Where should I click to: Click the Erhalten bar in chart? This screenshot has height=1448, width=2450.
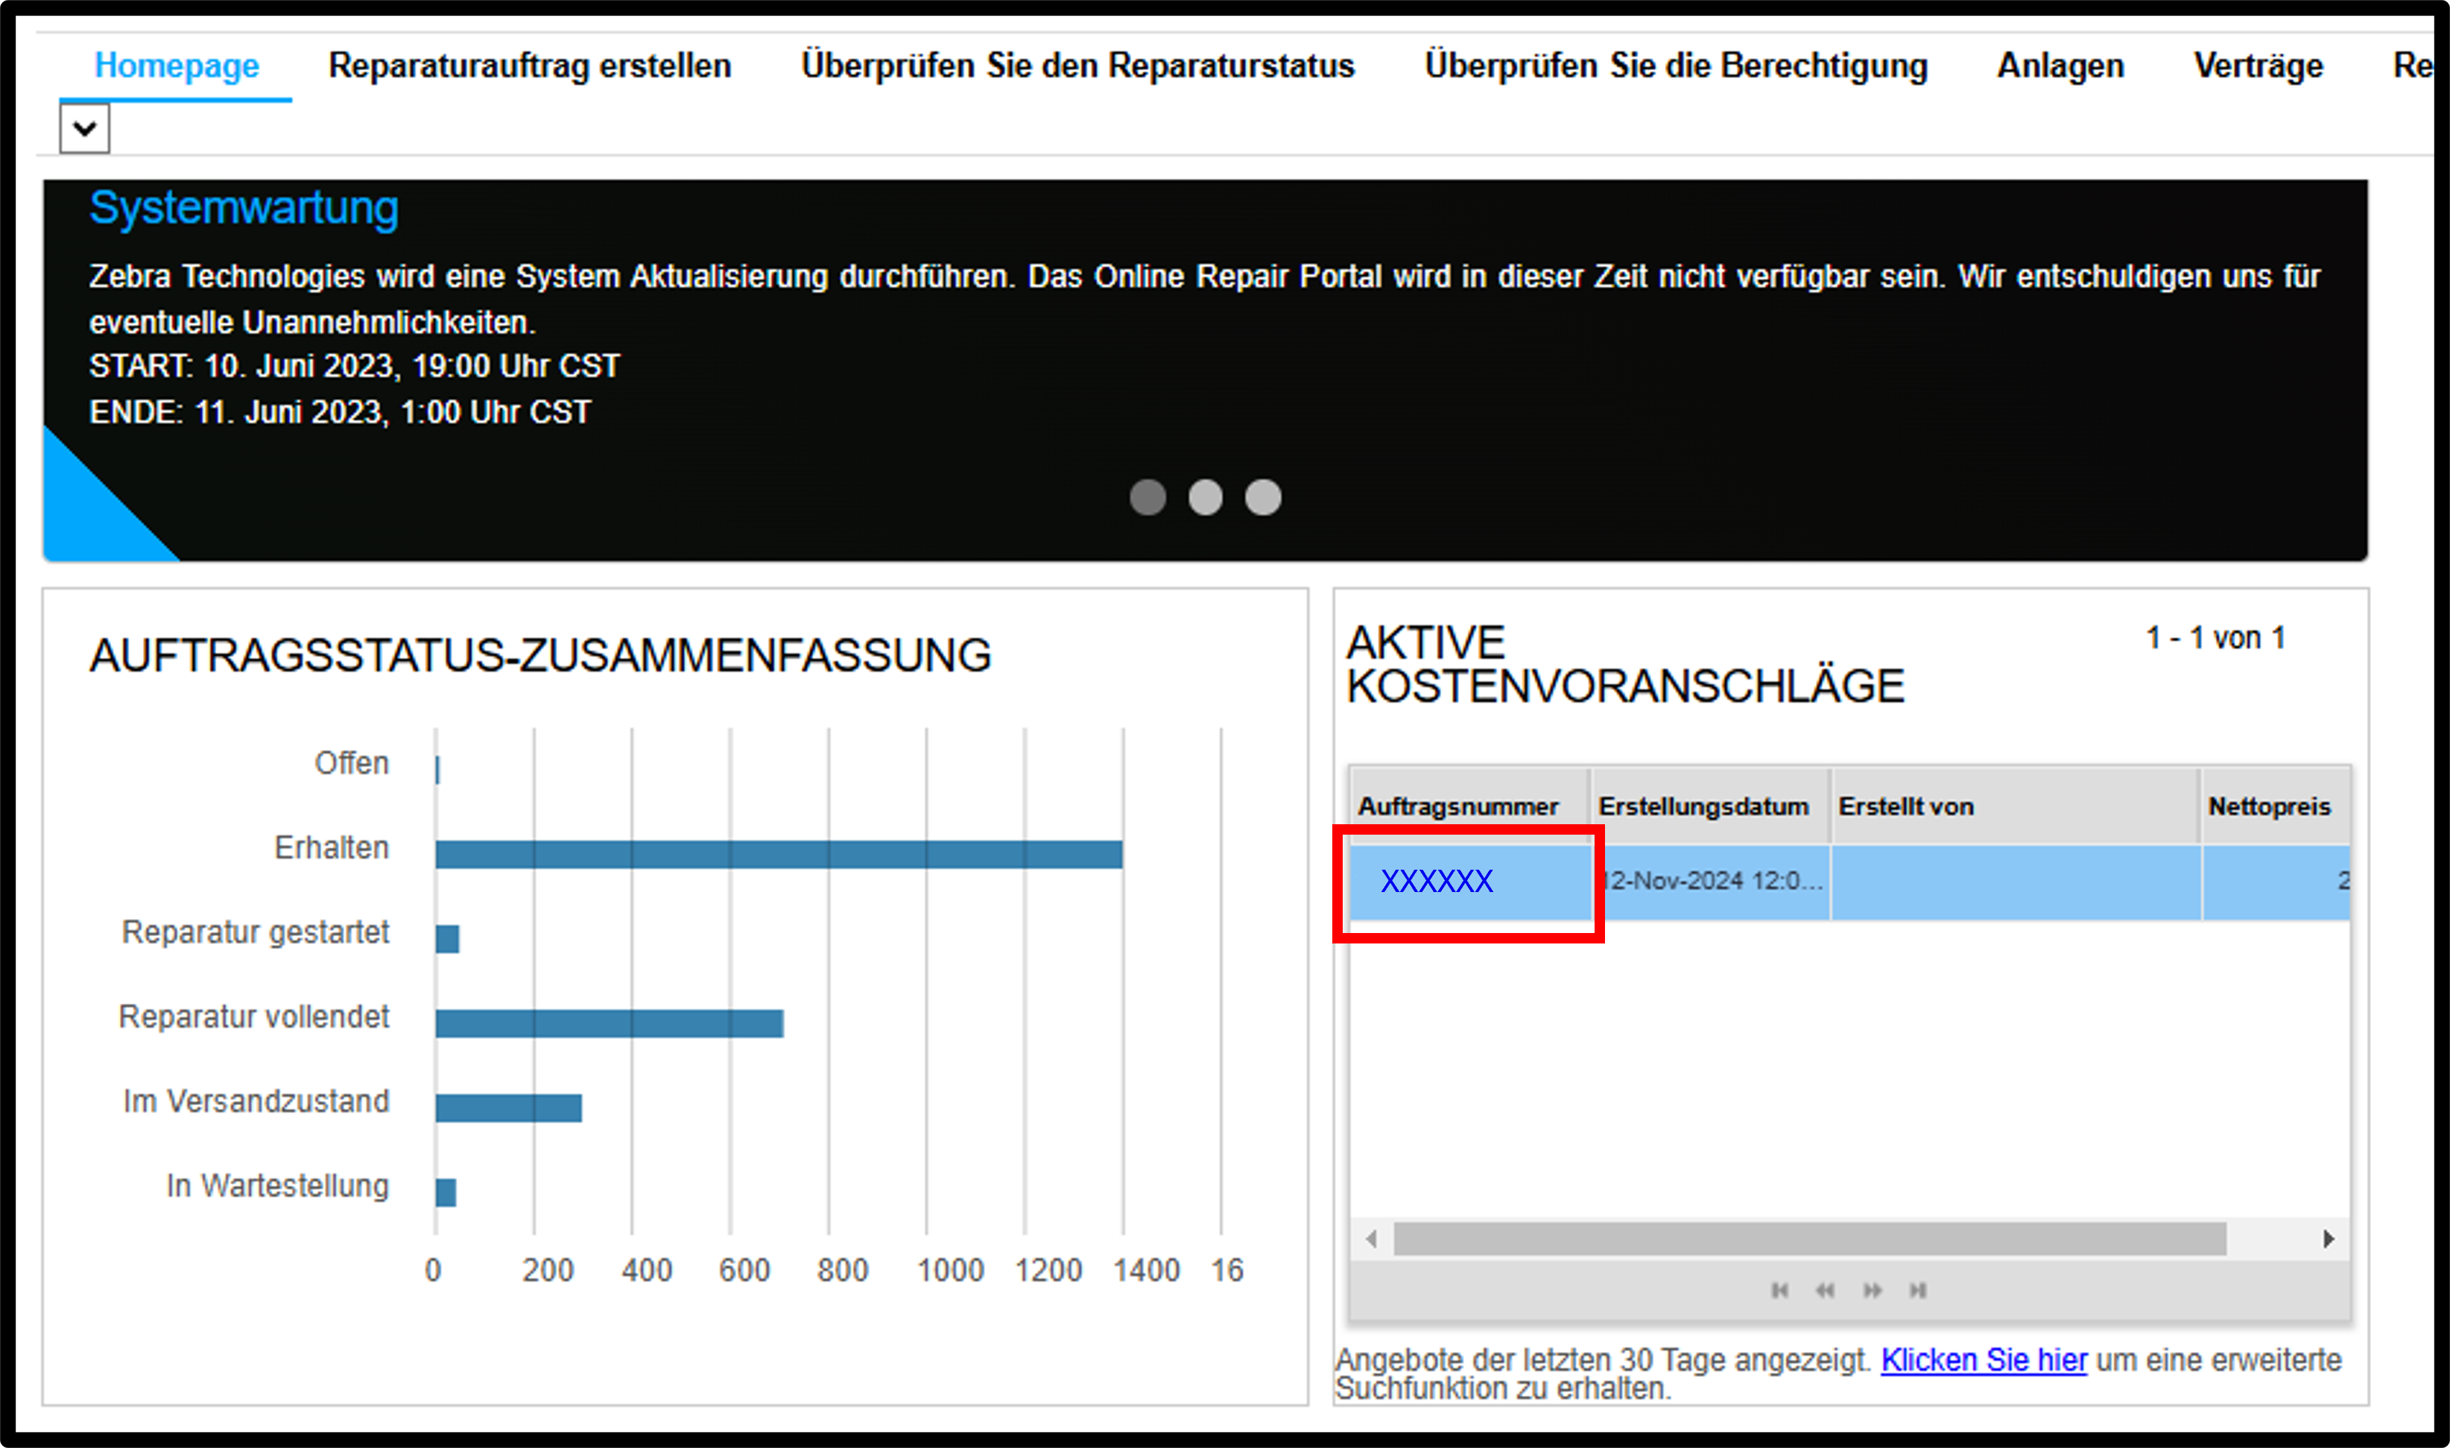pyautogui.click(x=779, y=855)
